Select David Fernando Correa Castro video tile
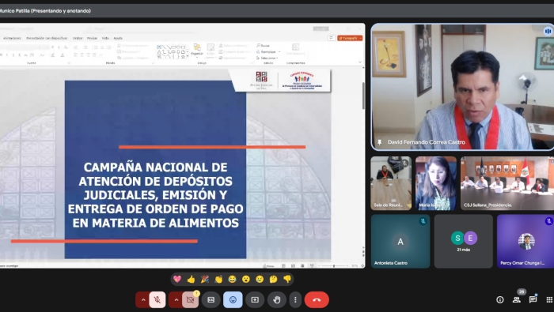Viewport: 554px width, 312px height. [462, 87]
